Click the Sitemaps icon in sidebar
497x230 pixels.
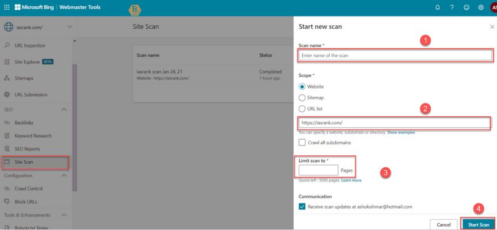click(x=7, y=78)
